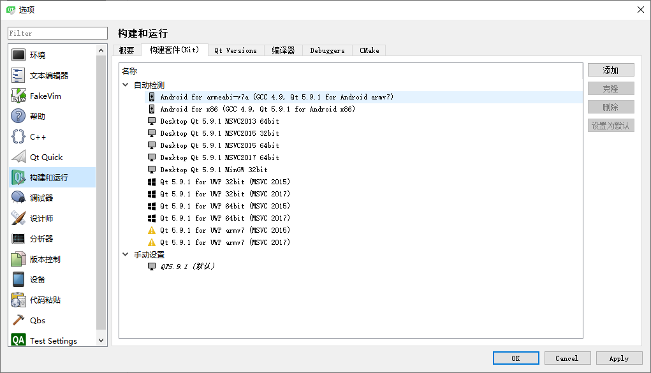Collapse the 手动设置 group
This screenshot has height=373, width=651.
[125, 254]
